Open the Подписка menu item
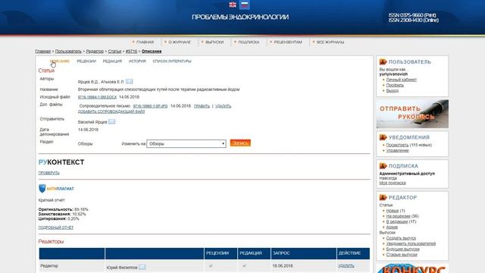Viewport: 485px width, 273px height. [x=249, y=42]
